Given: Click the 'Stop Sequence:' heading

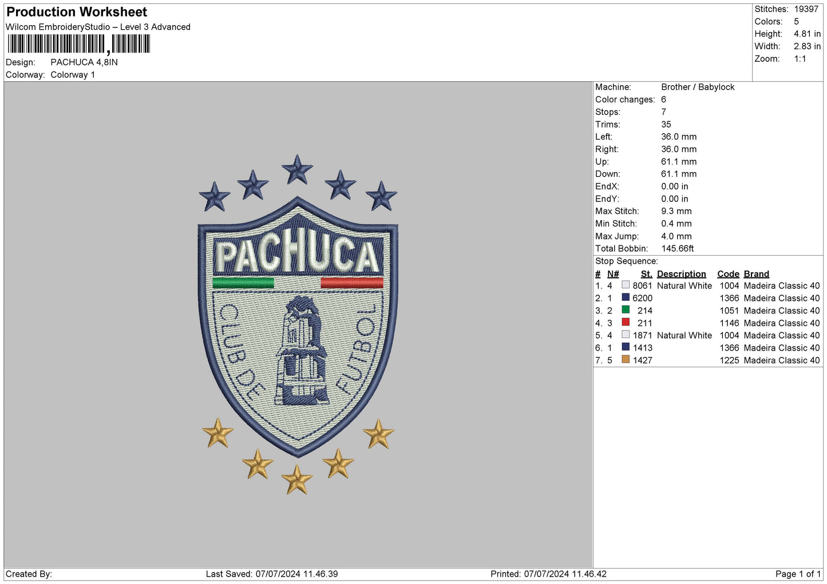Looking at the screenshot, I should click(627, 261).
